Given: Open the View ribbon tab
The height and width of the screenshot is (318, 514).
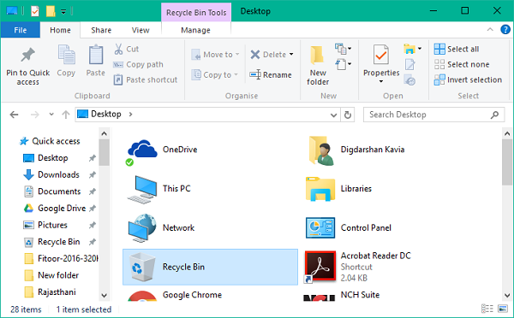Looking at the screenshot, I should point(140,30).
